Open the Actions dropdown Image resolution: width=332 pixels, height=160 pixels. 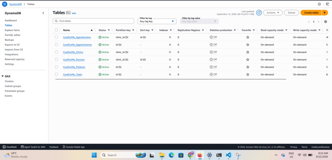[273, 13]
